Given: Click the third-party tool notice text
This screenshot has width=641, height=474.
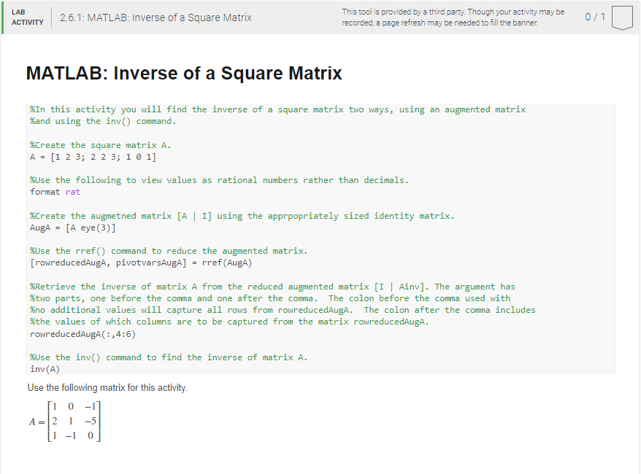Looking at the screenshot, I should pos(453,18).
